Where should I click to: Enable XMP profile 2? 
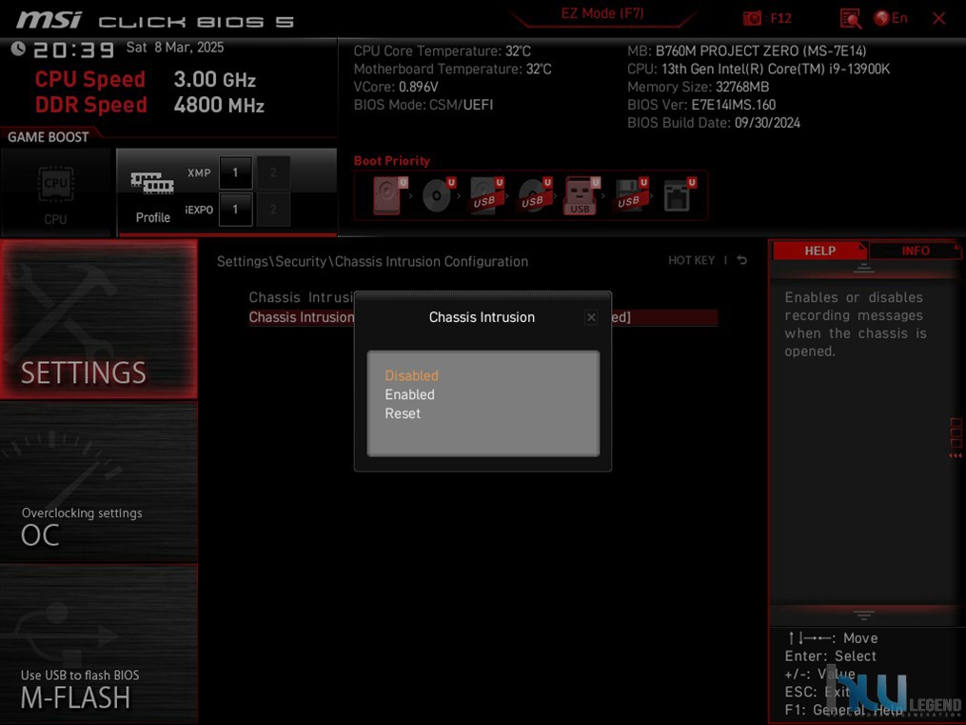[273, 172]
